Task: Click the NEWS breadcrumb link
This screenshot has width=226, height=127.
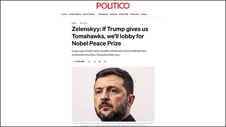Action: point(74,23)
